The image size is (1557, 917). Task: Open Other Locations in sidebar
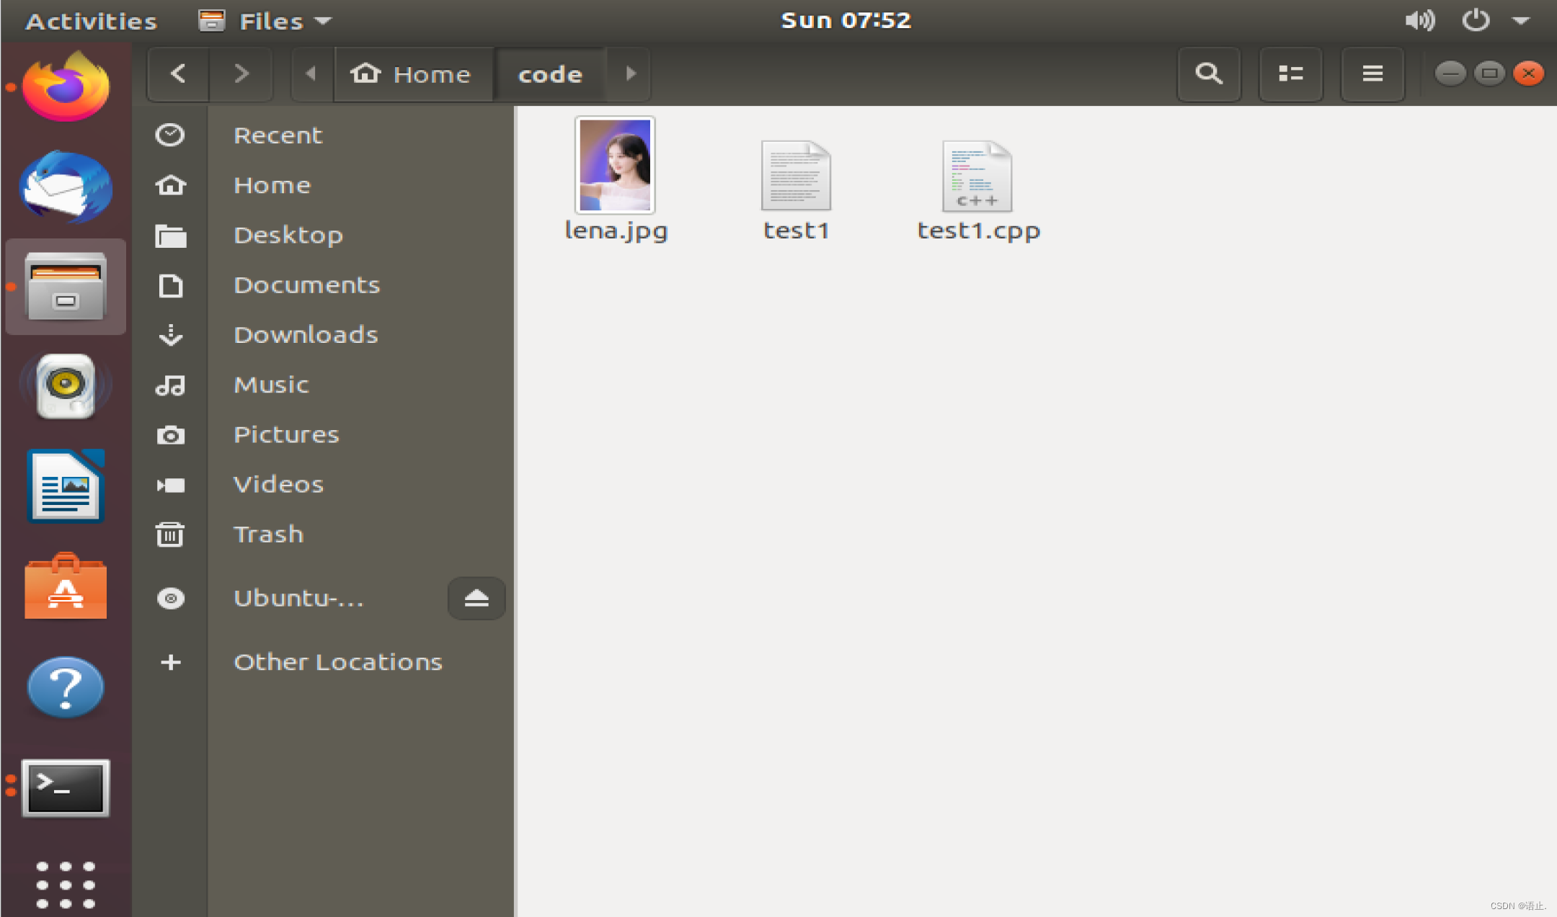click(337, 662)
